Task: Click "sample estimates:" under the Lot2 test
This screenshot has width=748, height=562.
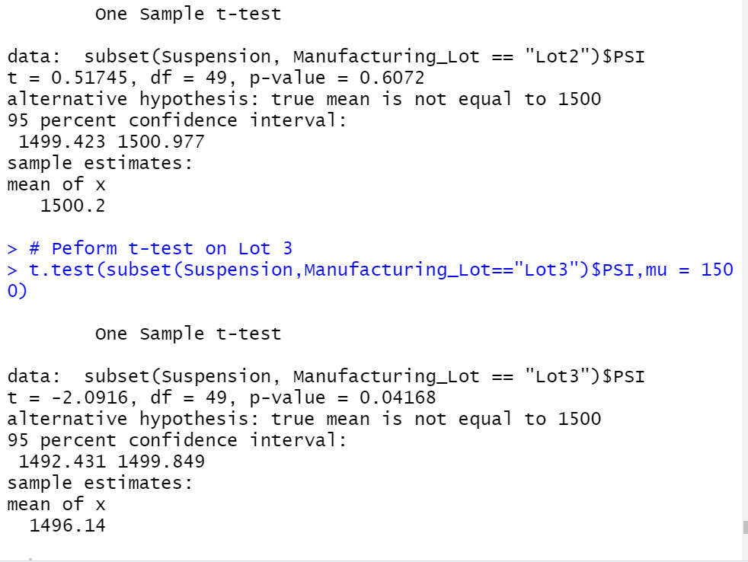Action: point(100,163)
